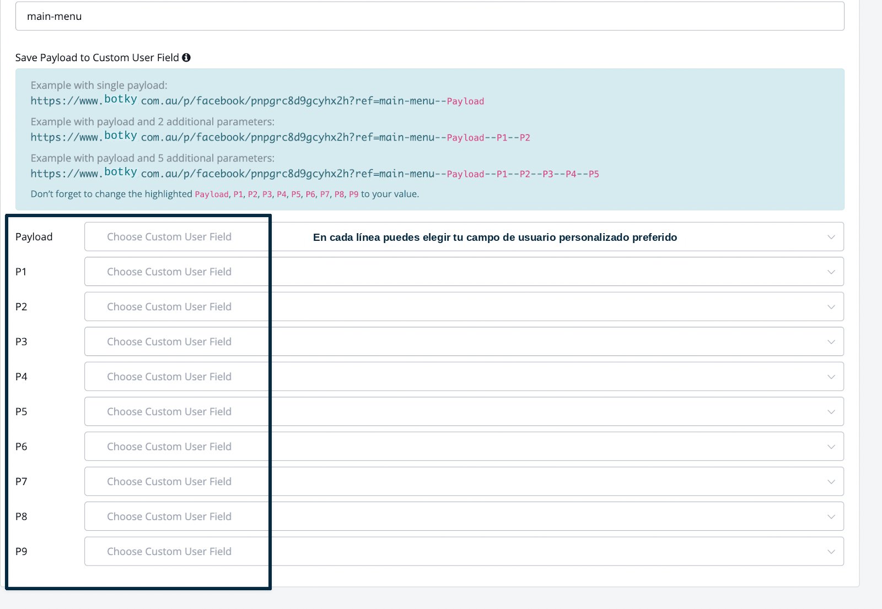
Task: Open the P2 custom user field dropdown
Action: tap(464, 306)
